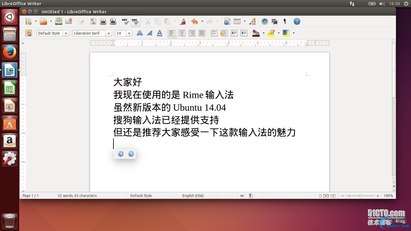Image resolution: width=411 pixels, height=231 pixels.
Task: Open Firefox from the launcher
Action: coord(10,52)
